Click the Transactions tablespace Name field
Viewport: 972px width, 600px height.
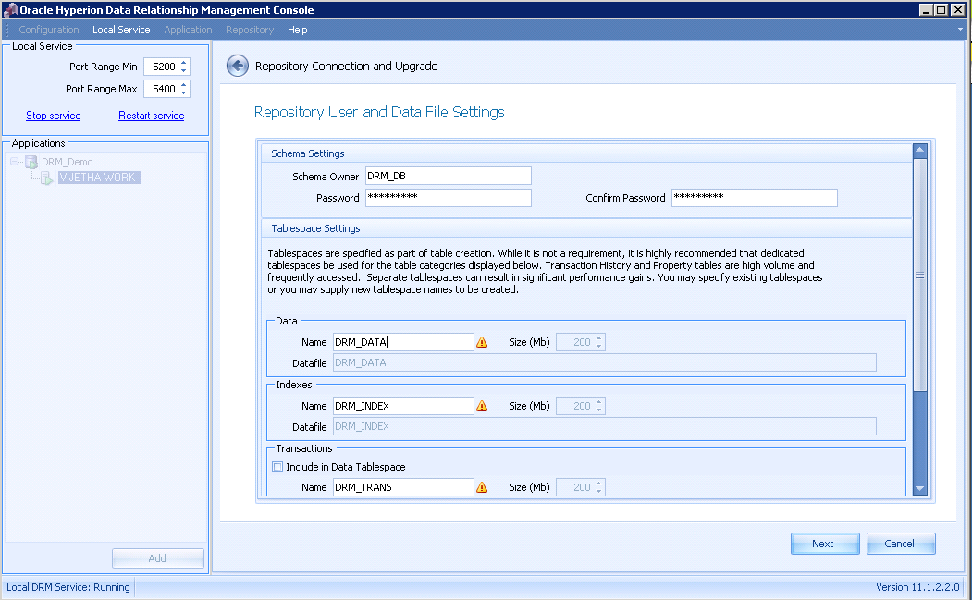pyautogui.click(x=403, y=487)
